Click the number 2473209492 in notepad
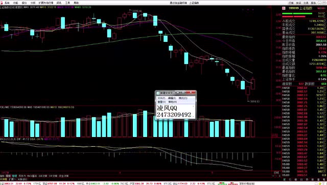Image resolution: width=327 pixels, height=185 pixels. click(174, 114)
